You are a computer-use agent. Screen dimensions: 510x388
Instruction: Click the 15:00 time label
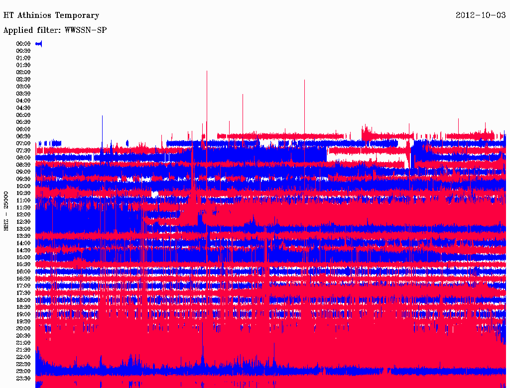click(x=23, y=257)
